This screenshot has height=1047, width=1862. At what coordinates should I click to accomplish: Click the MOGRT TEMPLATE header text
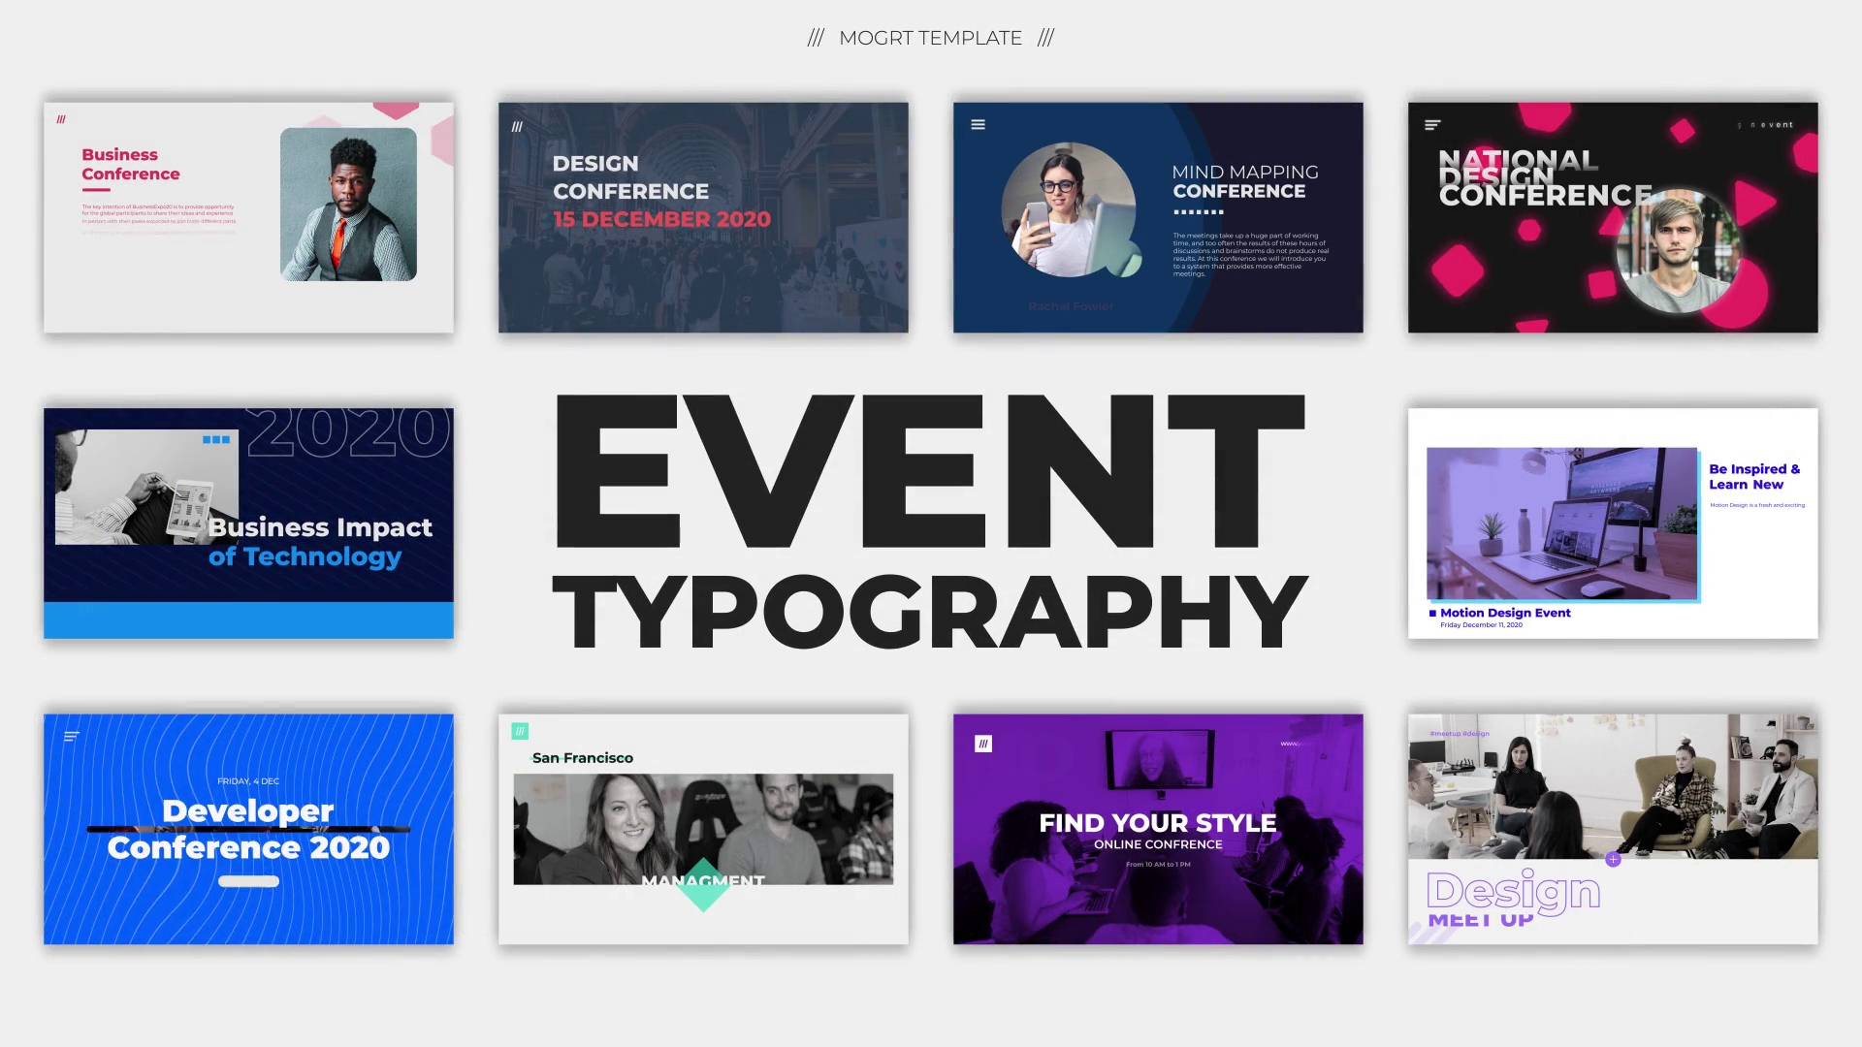tap(930, 38)
